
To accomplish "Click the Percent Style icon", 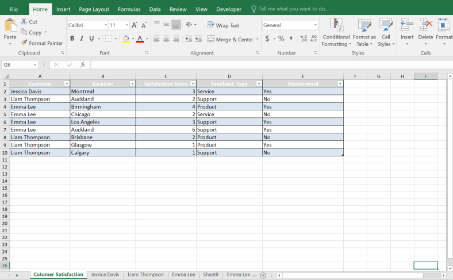I will click(x=281, y=39).
